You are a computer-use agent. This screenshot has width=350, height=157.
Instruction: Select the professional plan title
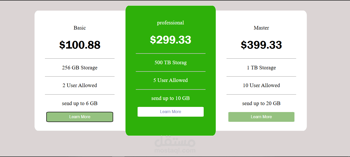170,23
